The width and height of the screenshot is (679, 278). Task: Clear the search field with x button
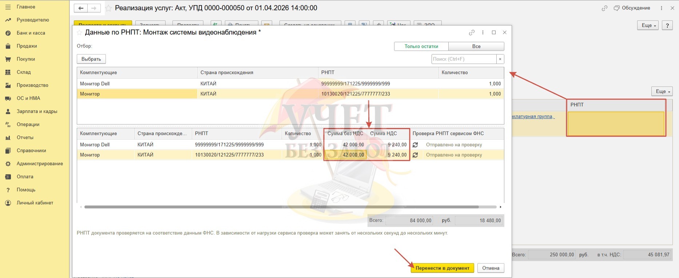pos(500,59)
